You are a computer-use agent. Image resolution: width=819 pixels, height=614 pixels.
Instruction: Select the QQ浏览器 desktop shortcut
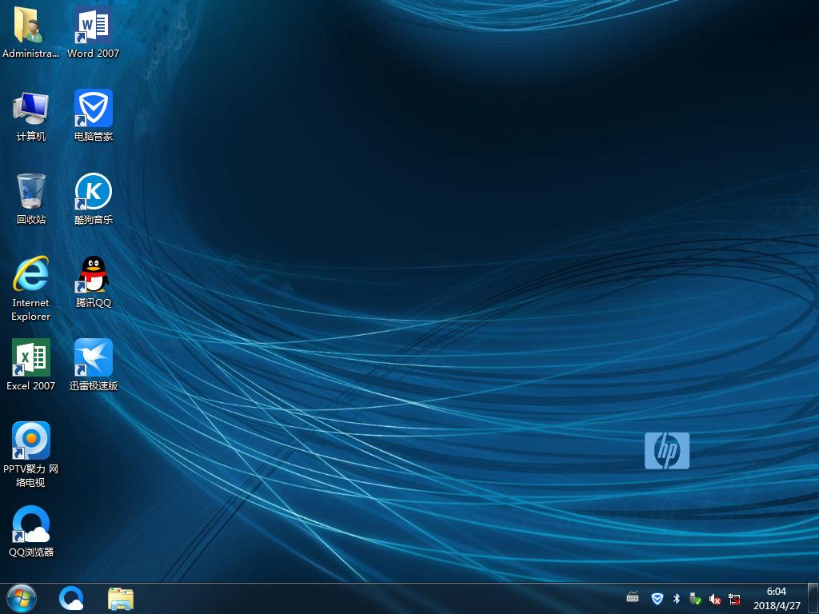point(31,524)
